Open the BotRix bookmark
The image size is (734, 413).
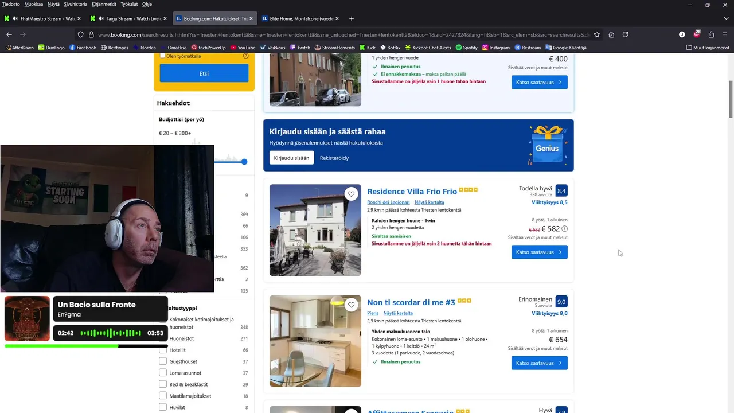[390, 48]
